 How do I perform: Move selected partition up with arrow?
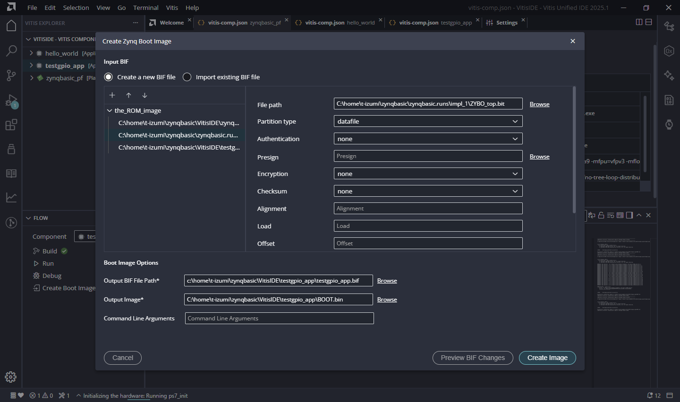pos(128,95)
